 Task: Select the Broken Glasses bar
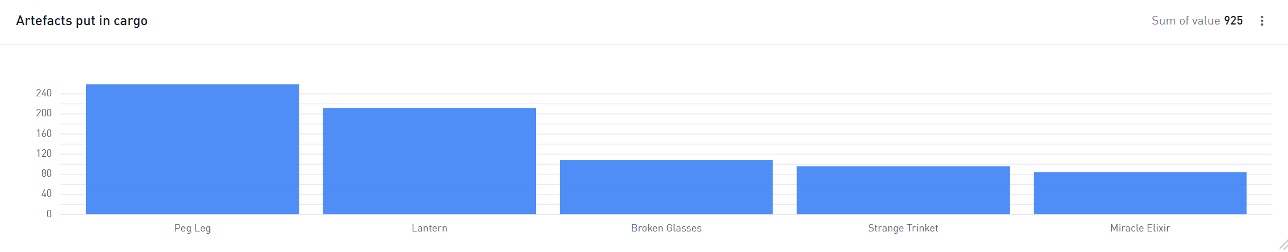pos(667,187)
